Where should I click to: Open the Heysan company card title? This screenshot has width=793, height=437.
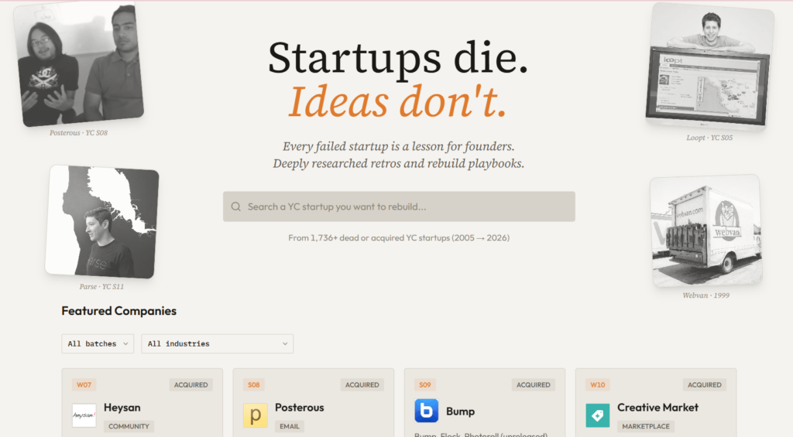point(122,408)
